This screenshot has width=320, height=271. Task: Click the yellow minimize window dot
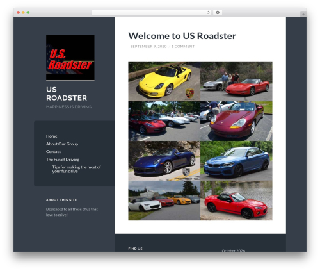23,13
